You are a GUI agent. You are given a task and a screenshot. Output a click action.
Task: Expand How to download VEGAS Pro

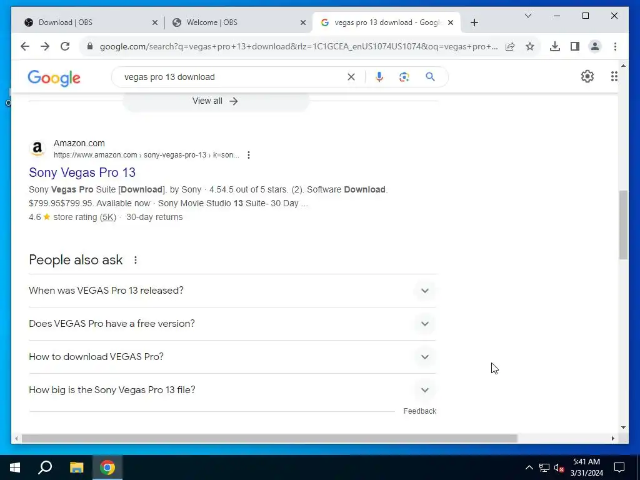(232, 357)
